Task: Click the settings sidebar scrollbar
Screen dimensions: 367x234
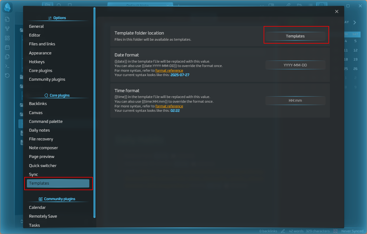Action: click(x=94, y=113)
